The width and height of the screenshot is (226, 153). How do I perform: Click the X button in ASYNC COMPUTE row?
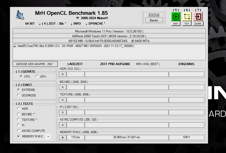tap(63, 125)
